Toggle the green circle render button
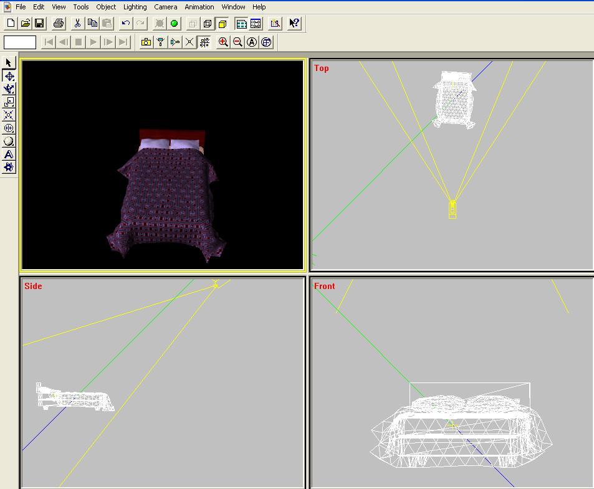The height and width of the screenshot is (489, 594). [x=175, y=24]
